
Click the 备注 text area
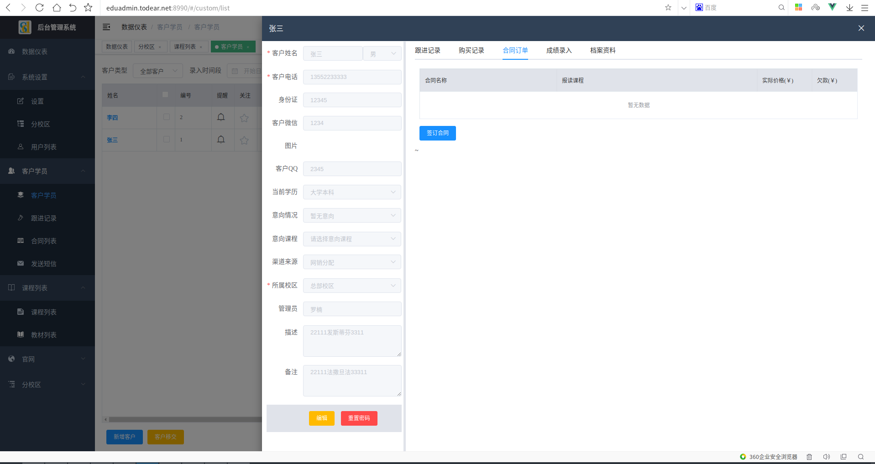pos(352,381)
